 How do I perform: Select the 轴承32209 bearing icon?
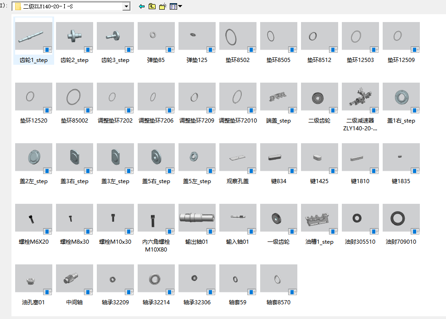pos(115,280)
